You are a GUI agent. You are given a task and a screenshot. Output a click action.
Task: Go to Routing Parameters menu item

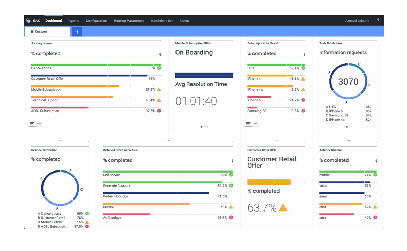pyautogui.click(x=129, y=21)
